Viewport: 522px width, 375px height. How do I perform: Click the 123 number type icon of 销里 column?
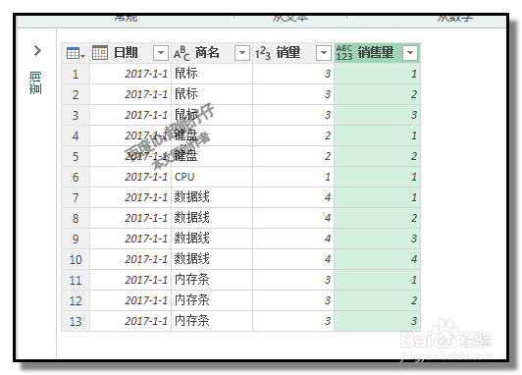coord(263,53)
